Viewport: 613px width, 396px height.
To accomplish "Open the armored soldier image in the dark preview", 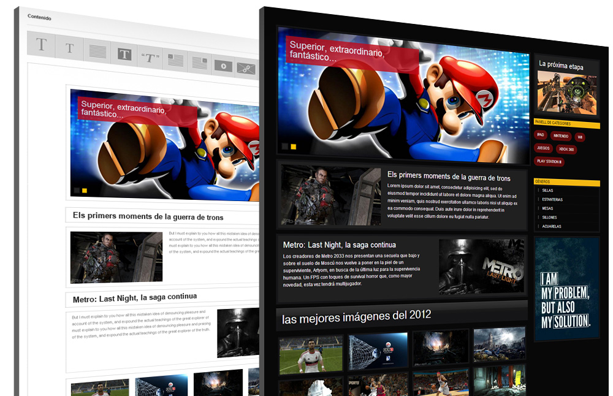I will (331, 195).
